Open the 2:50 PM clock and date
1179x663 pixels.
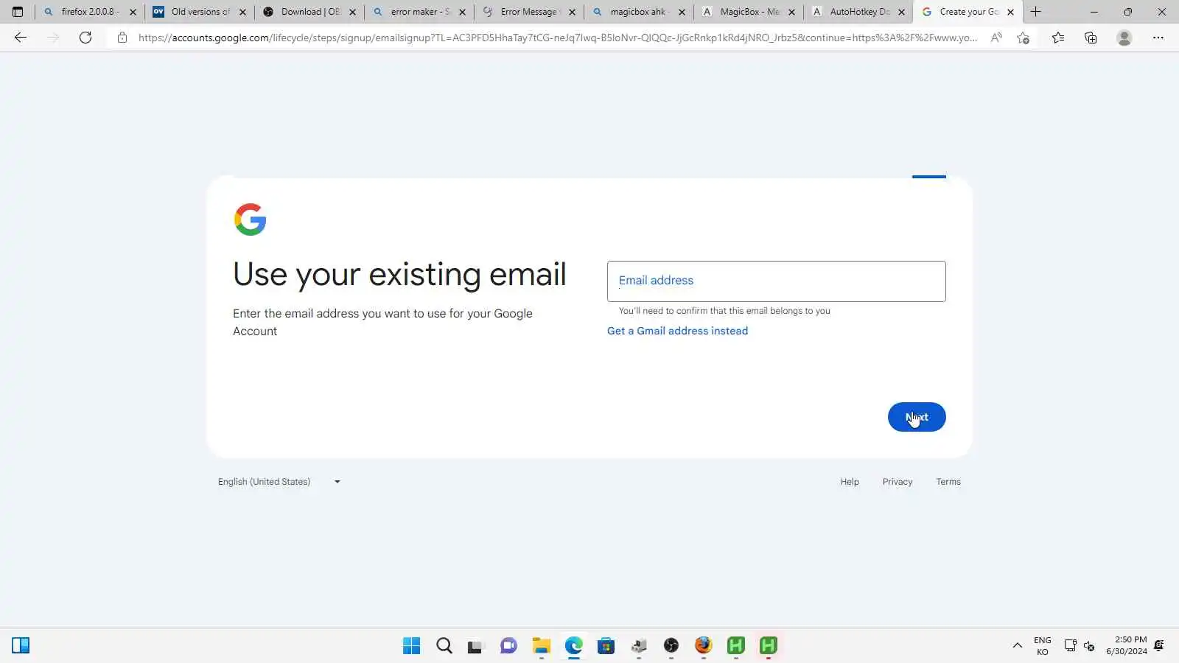[x=1126, y=646]
